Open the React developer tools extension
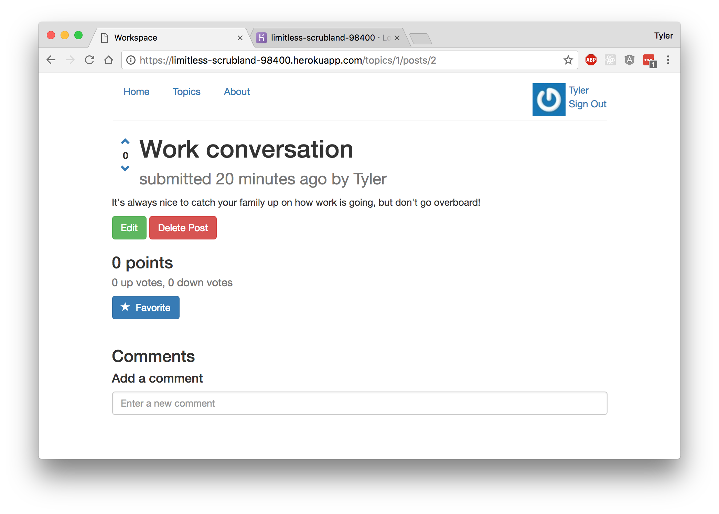The image size is (719, 514). [x=610, y=60]
